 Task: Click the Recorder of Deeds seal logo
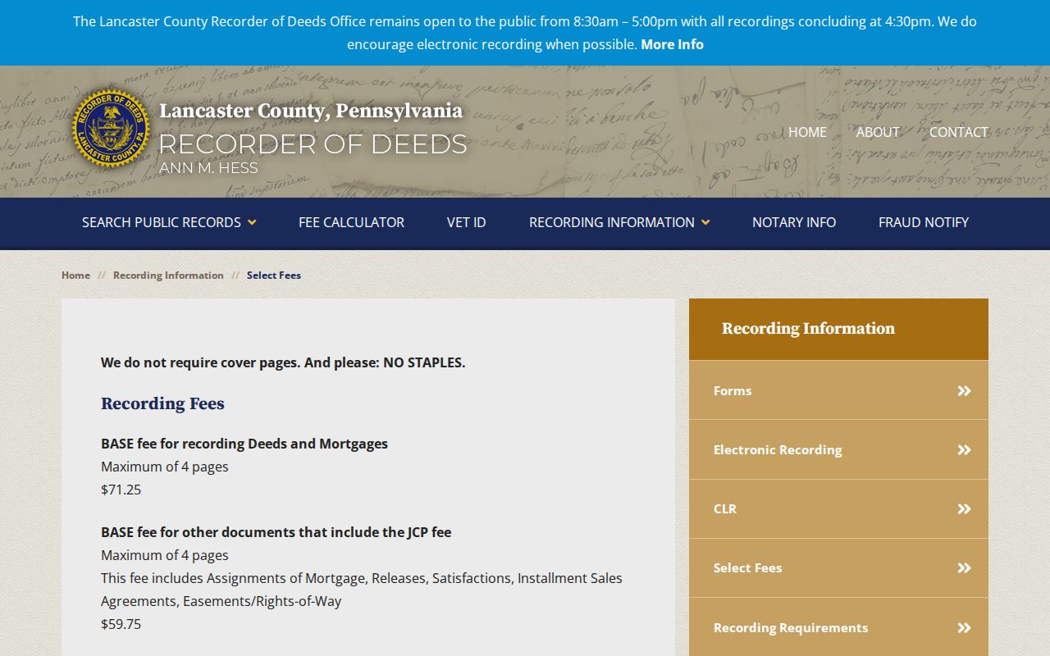[111, 128]
